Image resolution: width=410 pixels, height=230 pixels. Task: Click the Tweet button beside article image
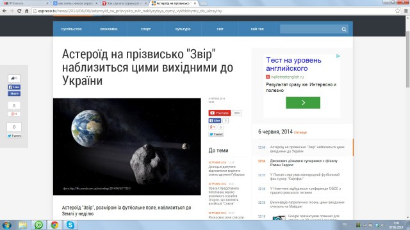click(x=216, y=134)
